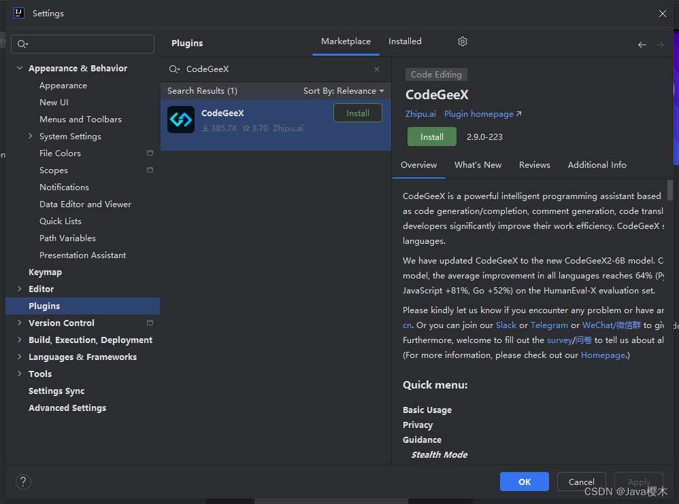The image size is (679, 504).
Task: Click the green Install button in details
Action: tap(432, 137)
